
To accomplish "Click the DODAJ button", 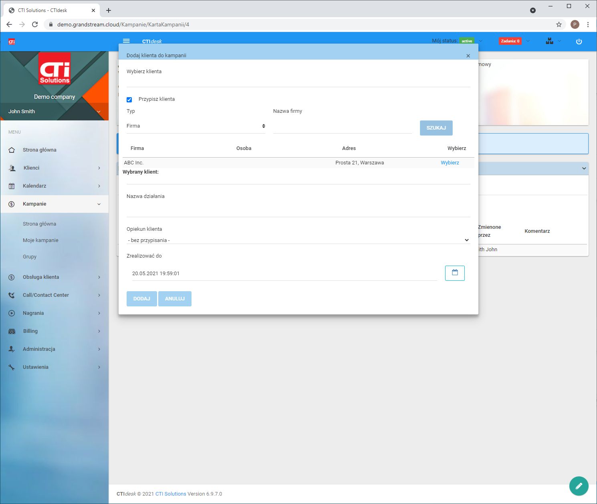I will tap(141, 299).
